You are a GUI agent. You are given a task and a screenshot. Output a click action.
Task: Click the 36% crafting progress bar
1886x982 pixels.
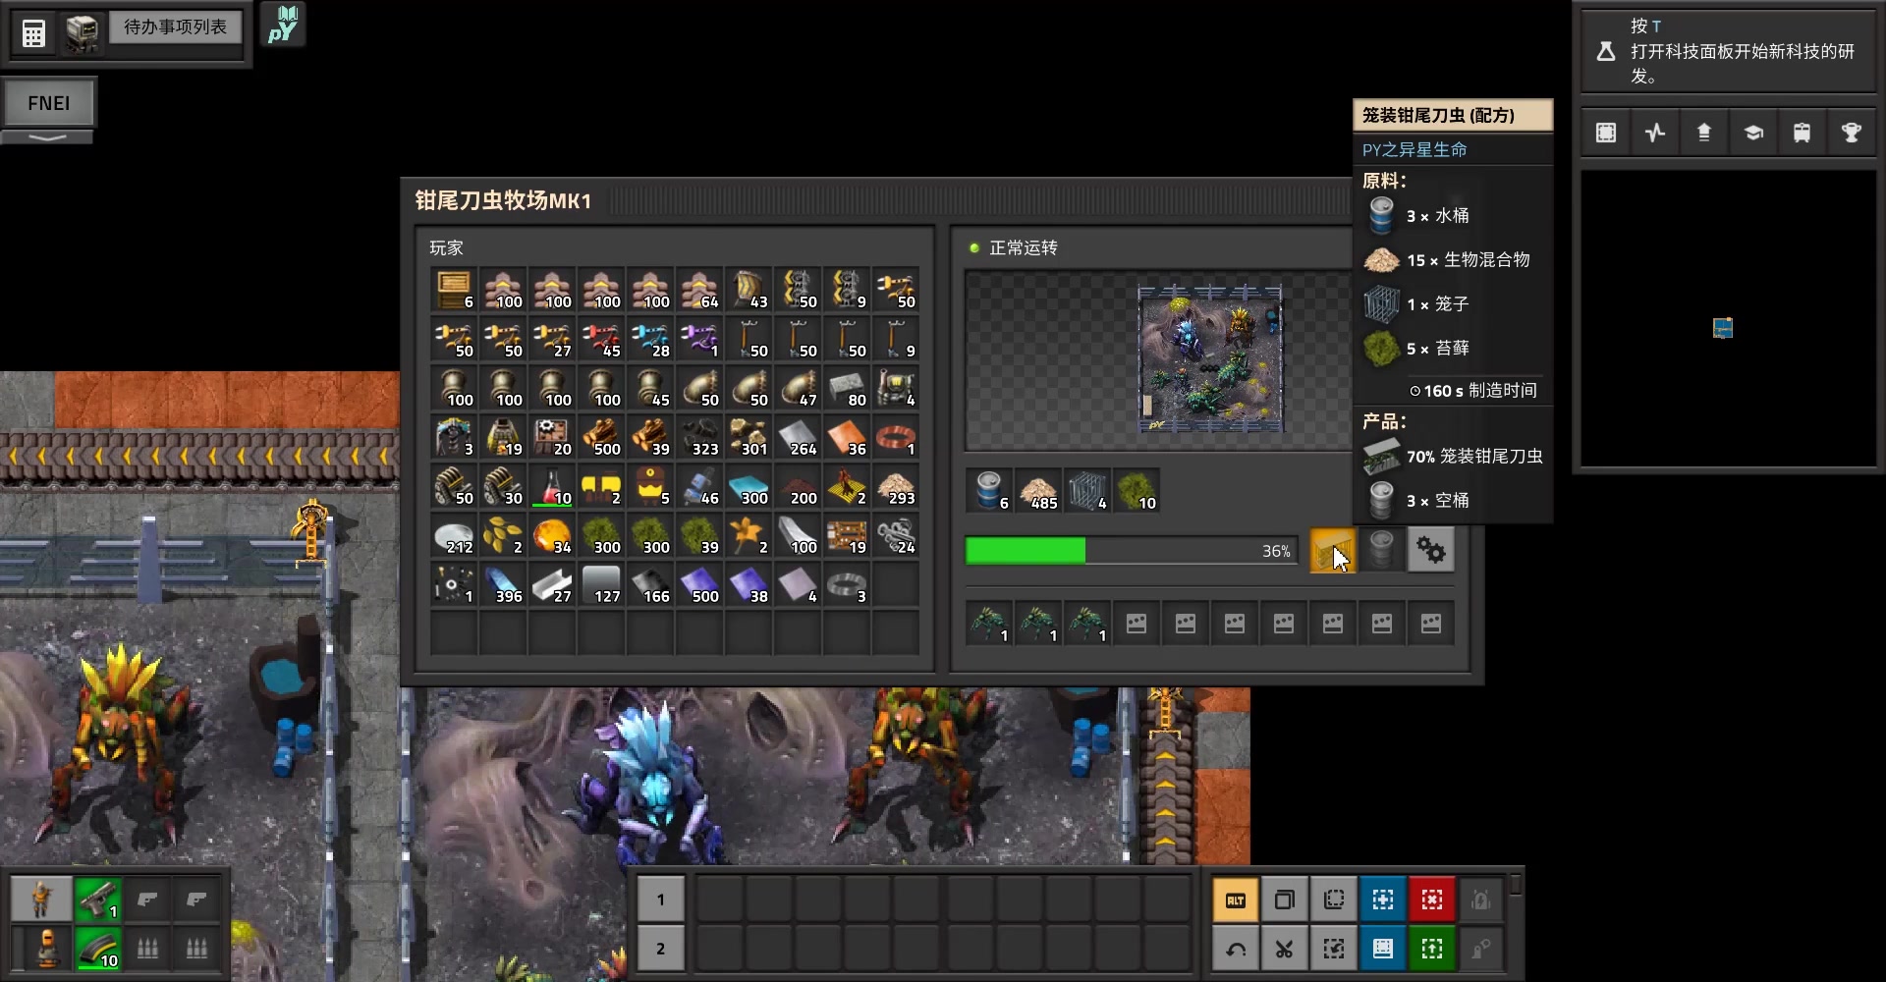point(1132,551)
